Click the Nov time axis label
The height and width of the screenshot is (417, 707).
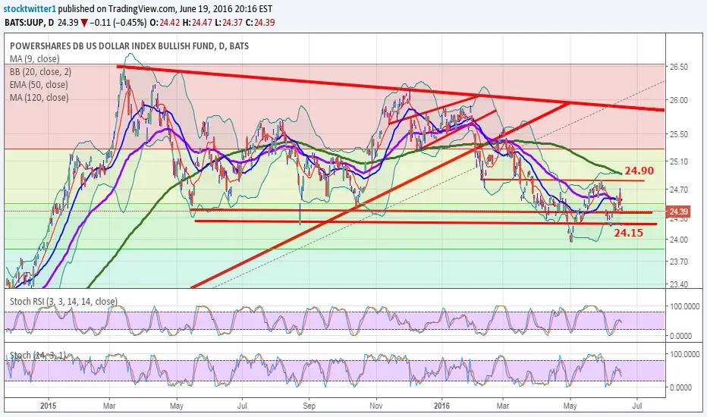tap(376, 406)
